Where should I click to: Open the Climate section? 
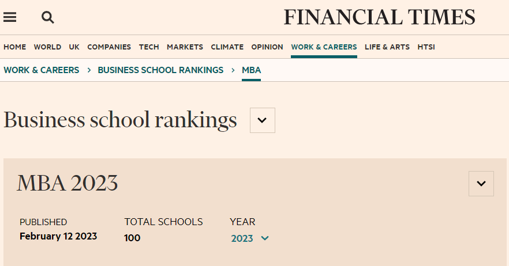coord(227,47)
